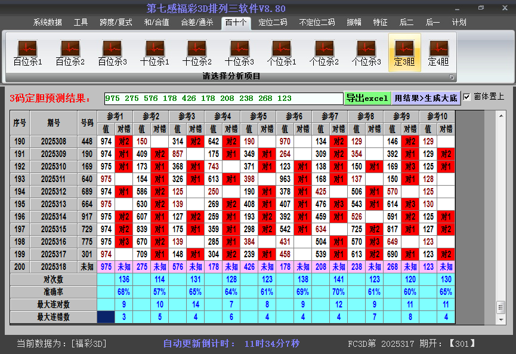Toggle the 窗体置上 checkbox

tap(467, 97)
